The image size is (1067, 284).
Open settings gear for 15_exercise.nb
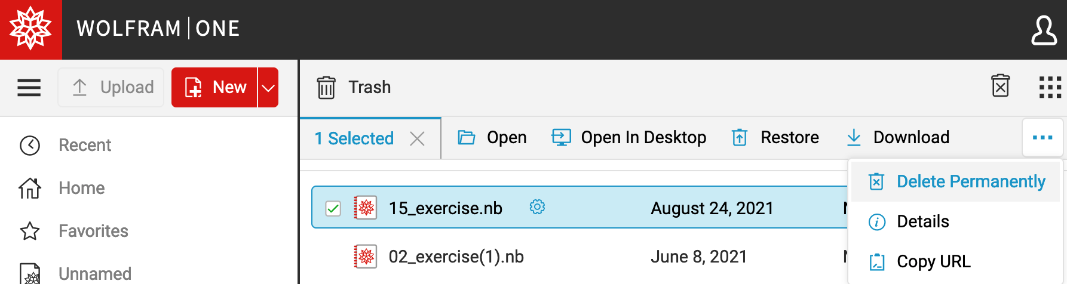click(x=537, y=207)
